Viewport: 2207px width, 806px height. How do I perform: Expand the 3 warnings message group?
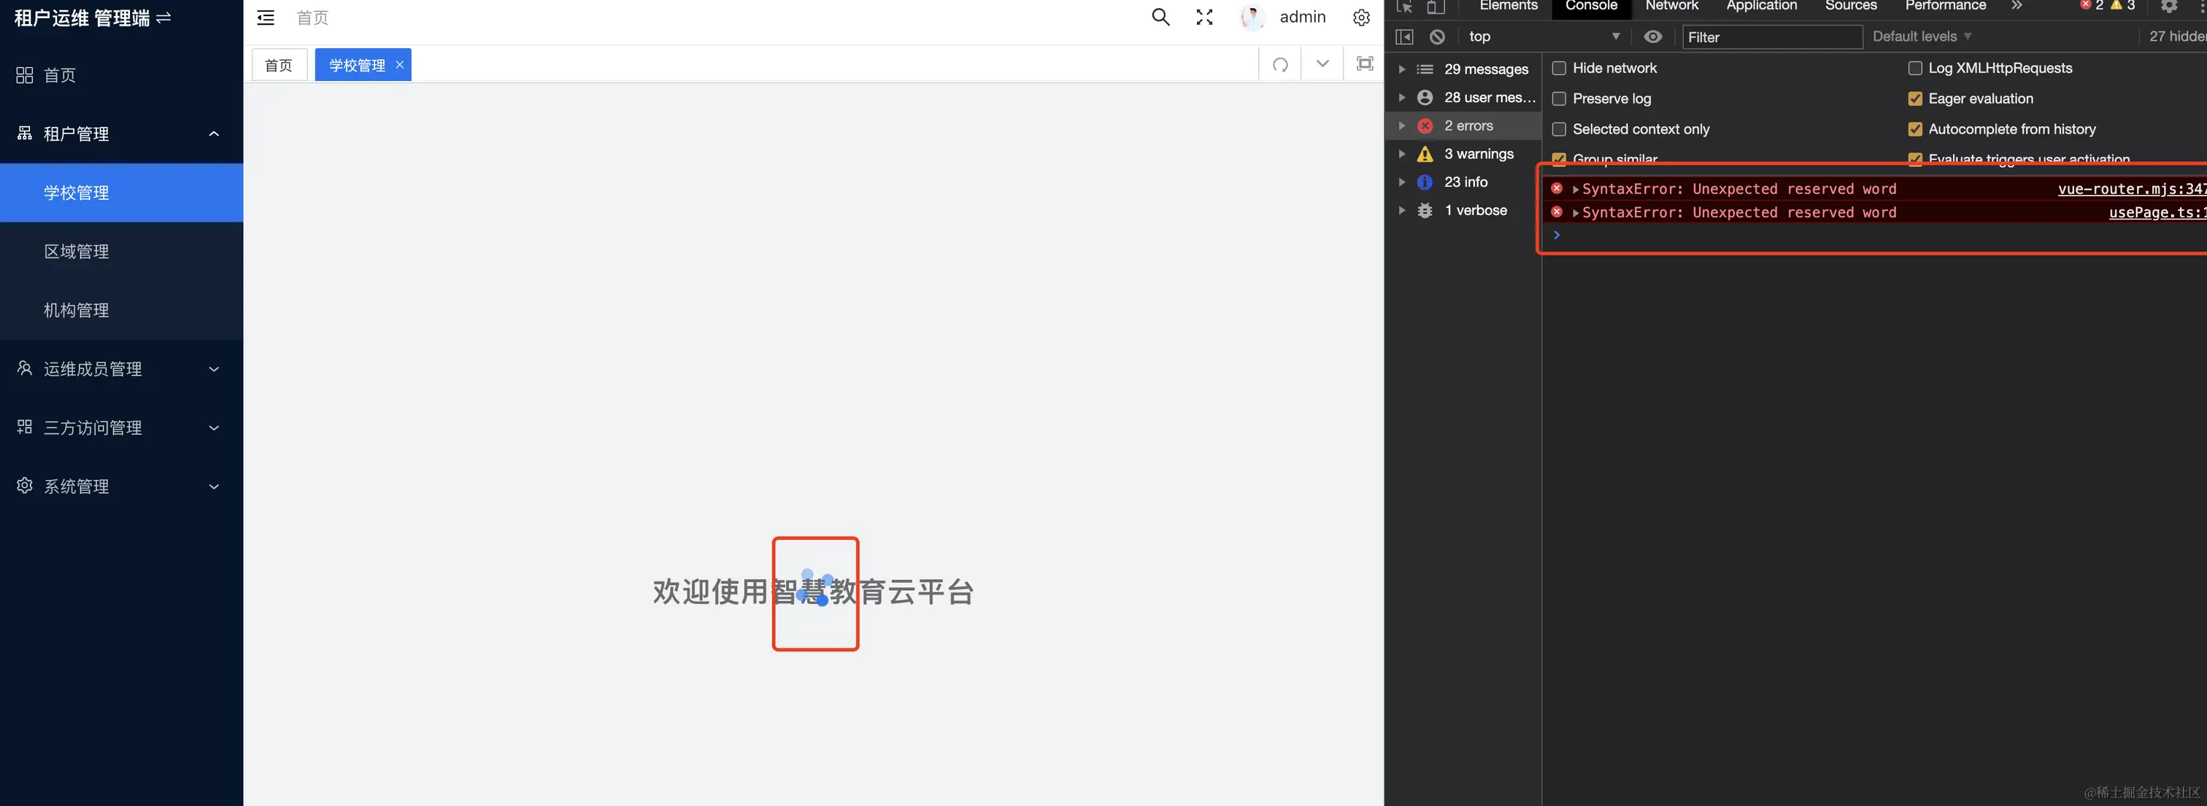pos(1402,154)
